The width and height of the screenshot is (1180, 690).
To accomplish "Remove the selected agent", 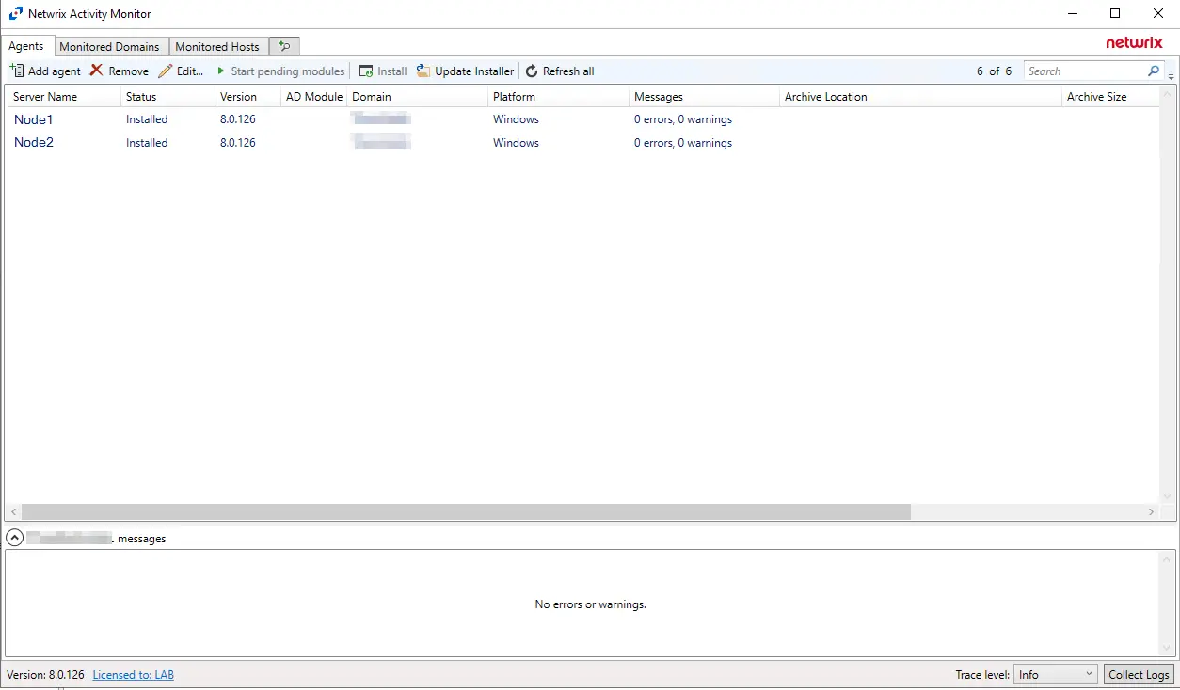I will tap(119, 71).
